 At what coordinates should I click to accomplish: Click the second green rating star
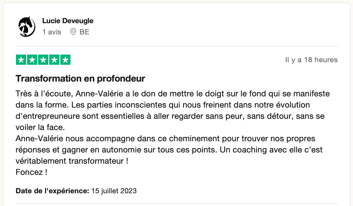tap(32, 60)
